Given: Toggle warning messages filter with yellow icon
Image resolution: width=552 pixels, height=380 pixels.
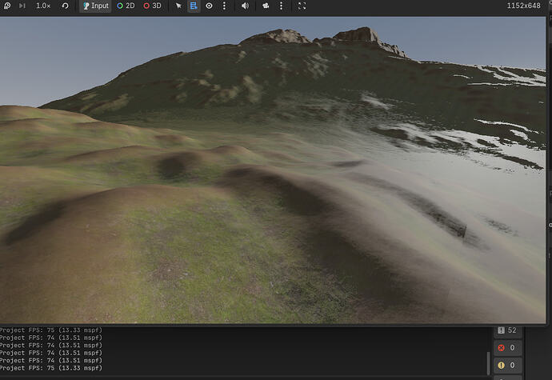Looking at the screenshot, I should 508,366.
